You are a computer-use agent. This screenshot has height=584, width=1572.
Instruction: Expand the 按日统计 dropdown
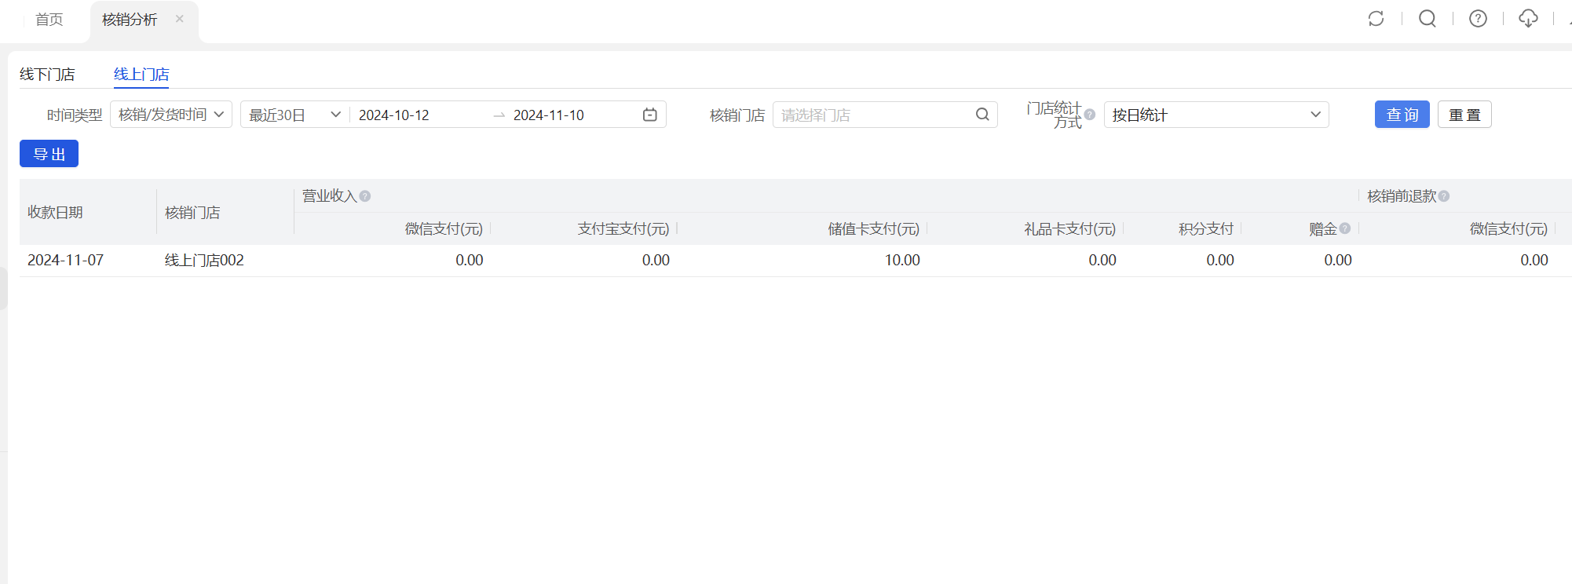1216,115
